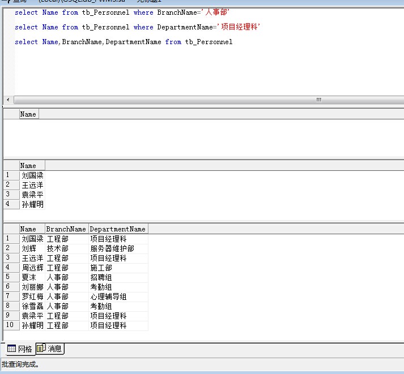Image resolution: width=404 pixels, height=374 pixels.
Task: Select the Name header of second result grid
Action: point(32,166)
